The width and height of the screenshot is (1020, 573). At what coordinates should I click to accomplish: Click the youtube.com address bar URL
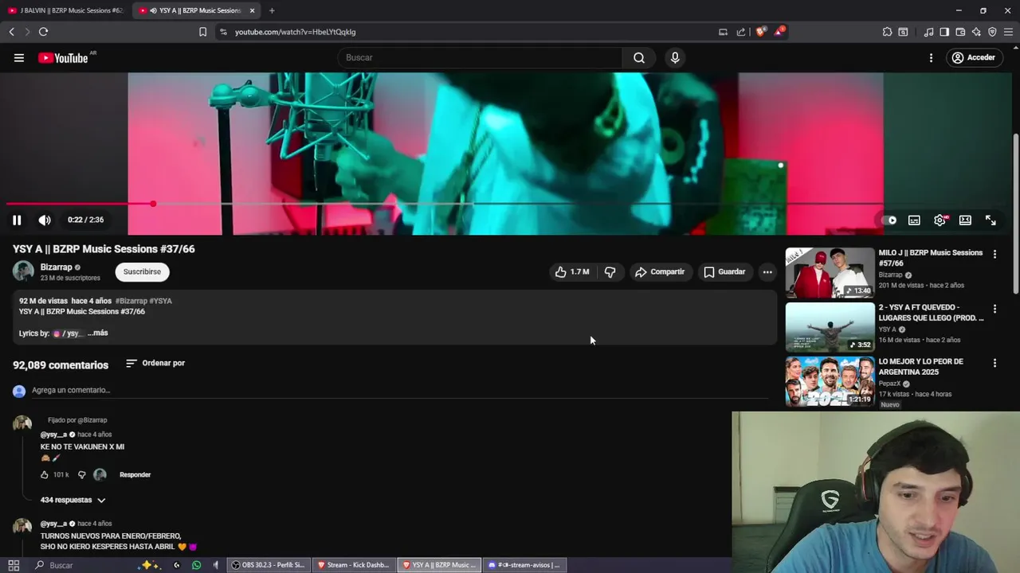(x=295, y=32)
